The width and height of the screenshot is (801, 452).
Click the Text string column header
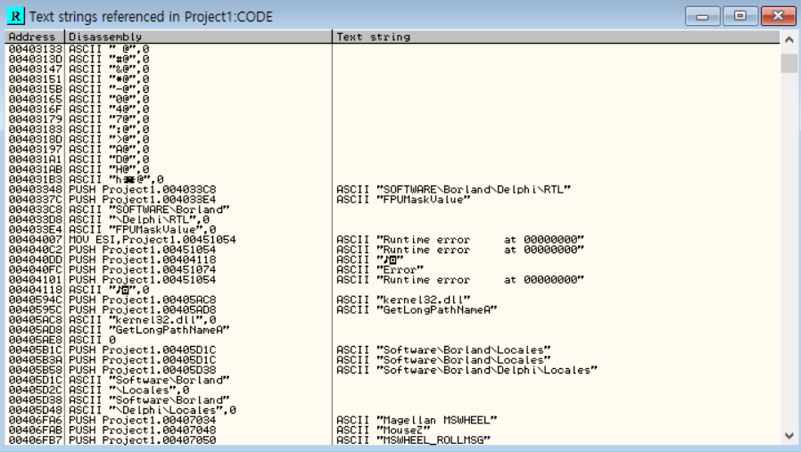coord(556,37)
